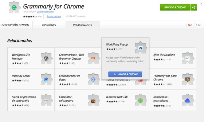Open Economizador de datos title
The image size is (204, 122).
(69, 78)
